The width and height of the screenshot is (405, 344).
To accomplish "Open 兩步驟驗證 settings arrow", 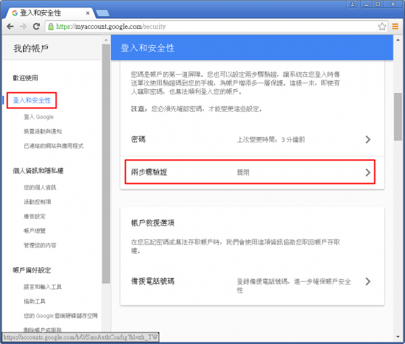I will pyautogui.click(x=368, y=172).
